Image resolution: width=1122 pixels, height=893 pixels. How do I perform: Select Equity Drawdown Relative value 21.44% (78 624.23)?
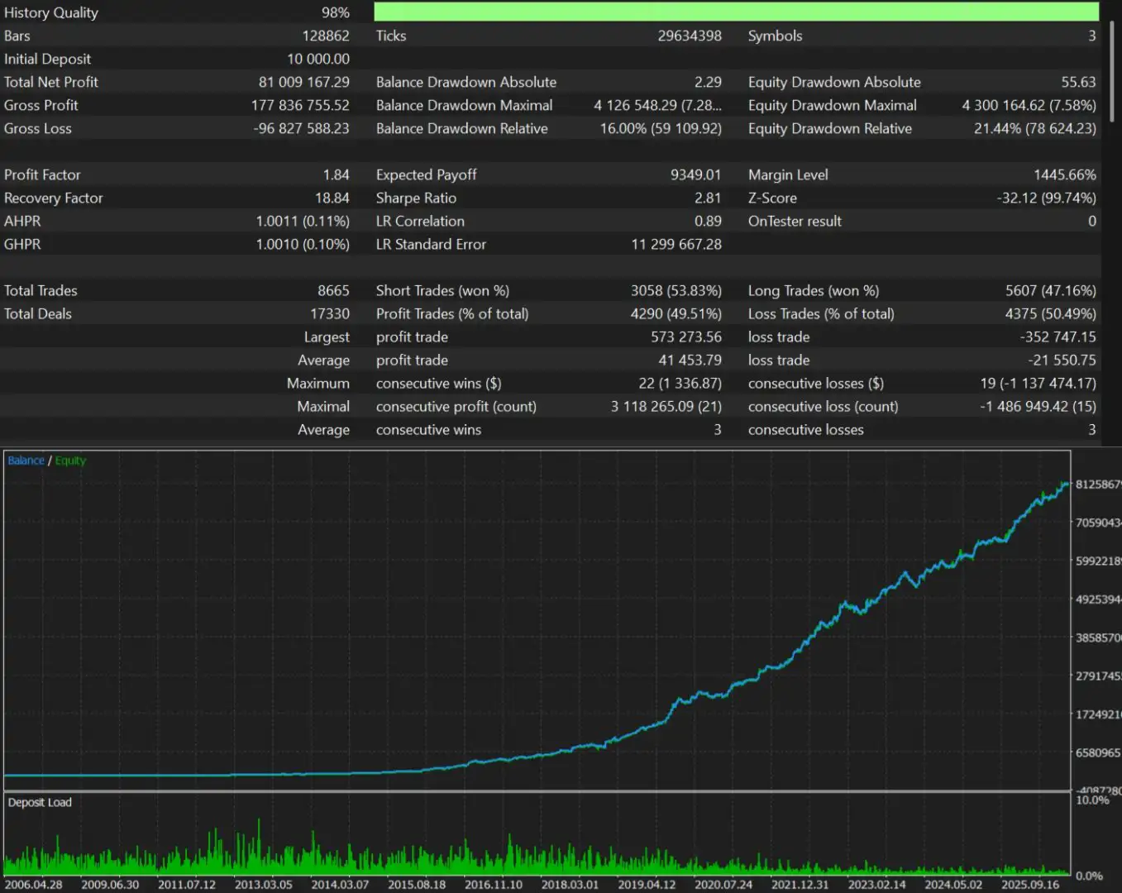[x=1035, y=128]
